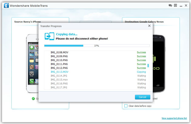The width and height of the screenshot is (191, 124).
Task: Click the file list scrollbar thumb
Action: click(x=148, y=66)
